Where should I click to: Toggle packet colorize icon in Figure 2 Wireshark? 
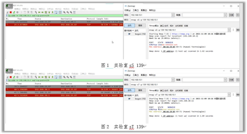(60, 77)
